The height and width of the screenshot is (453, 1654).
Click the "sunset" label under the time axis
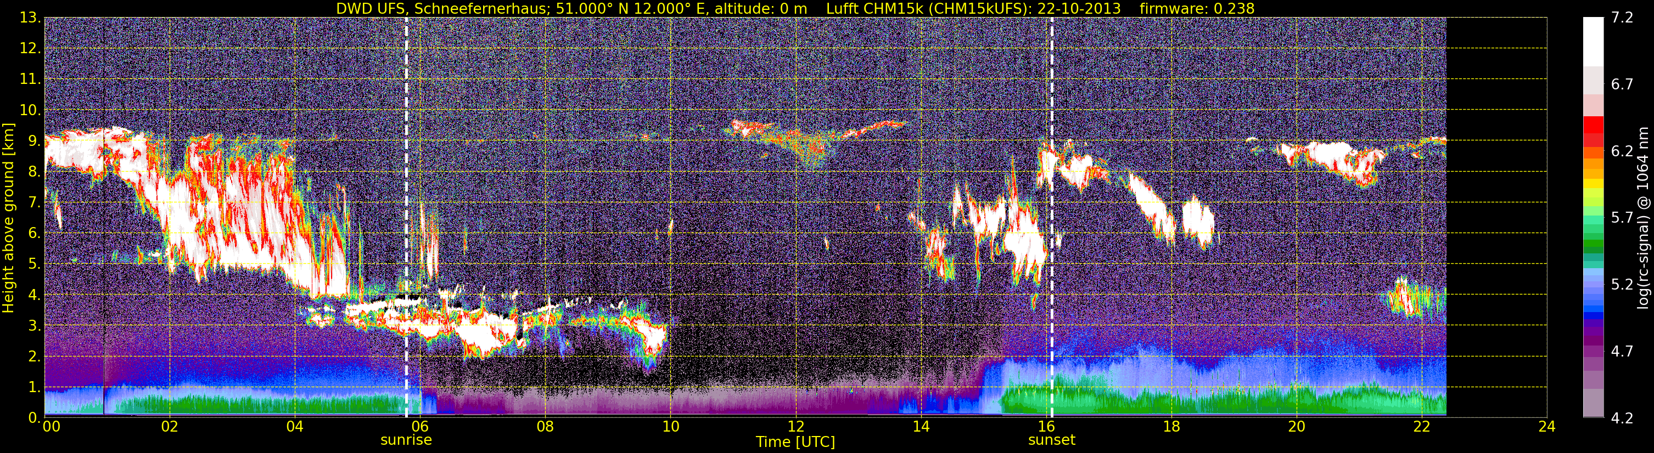[x=1052, y=440]
